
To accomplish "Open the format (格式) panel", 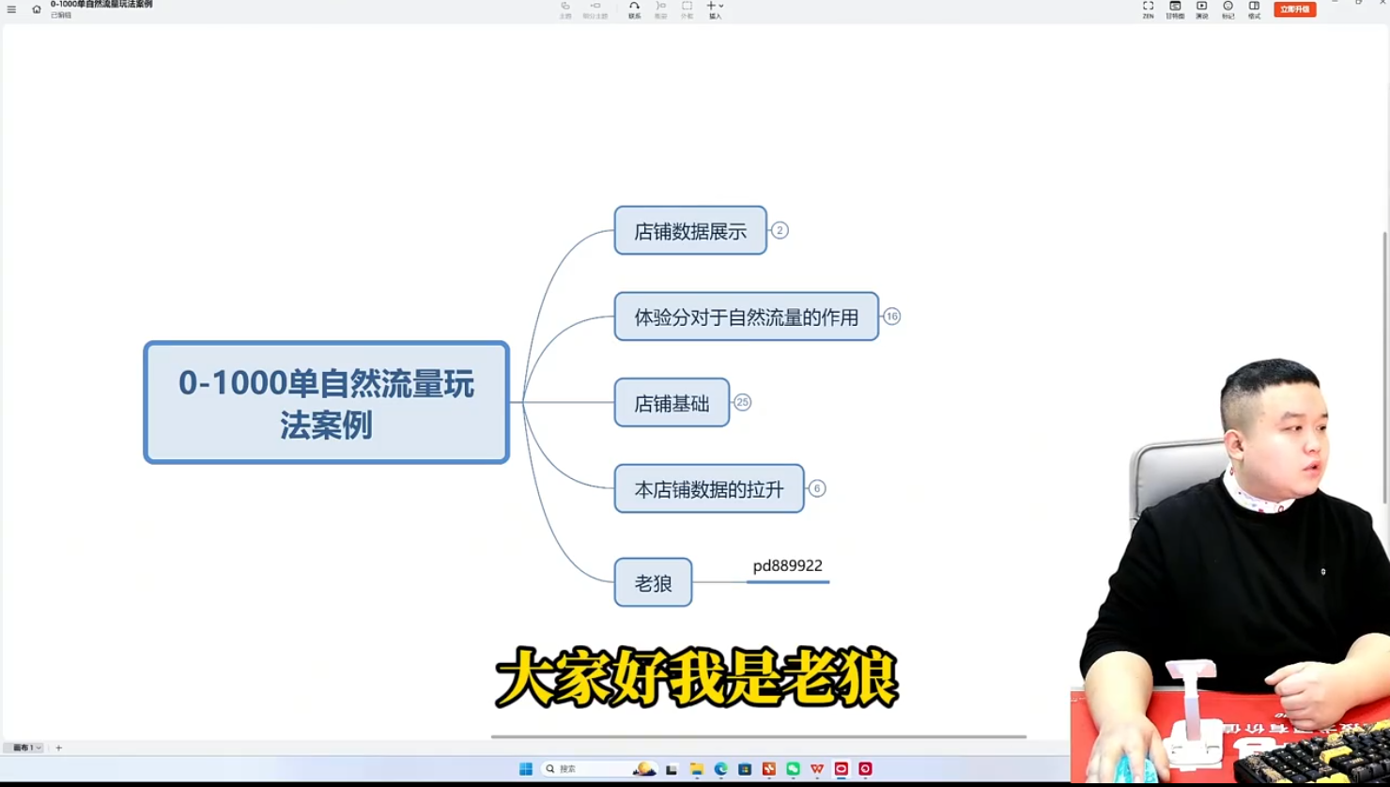I will coord(1254,9).
